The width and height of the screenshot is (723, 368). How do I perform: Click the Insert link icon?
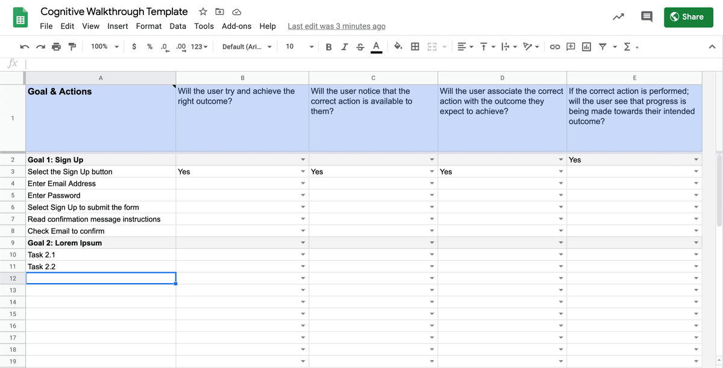(555, 47)
